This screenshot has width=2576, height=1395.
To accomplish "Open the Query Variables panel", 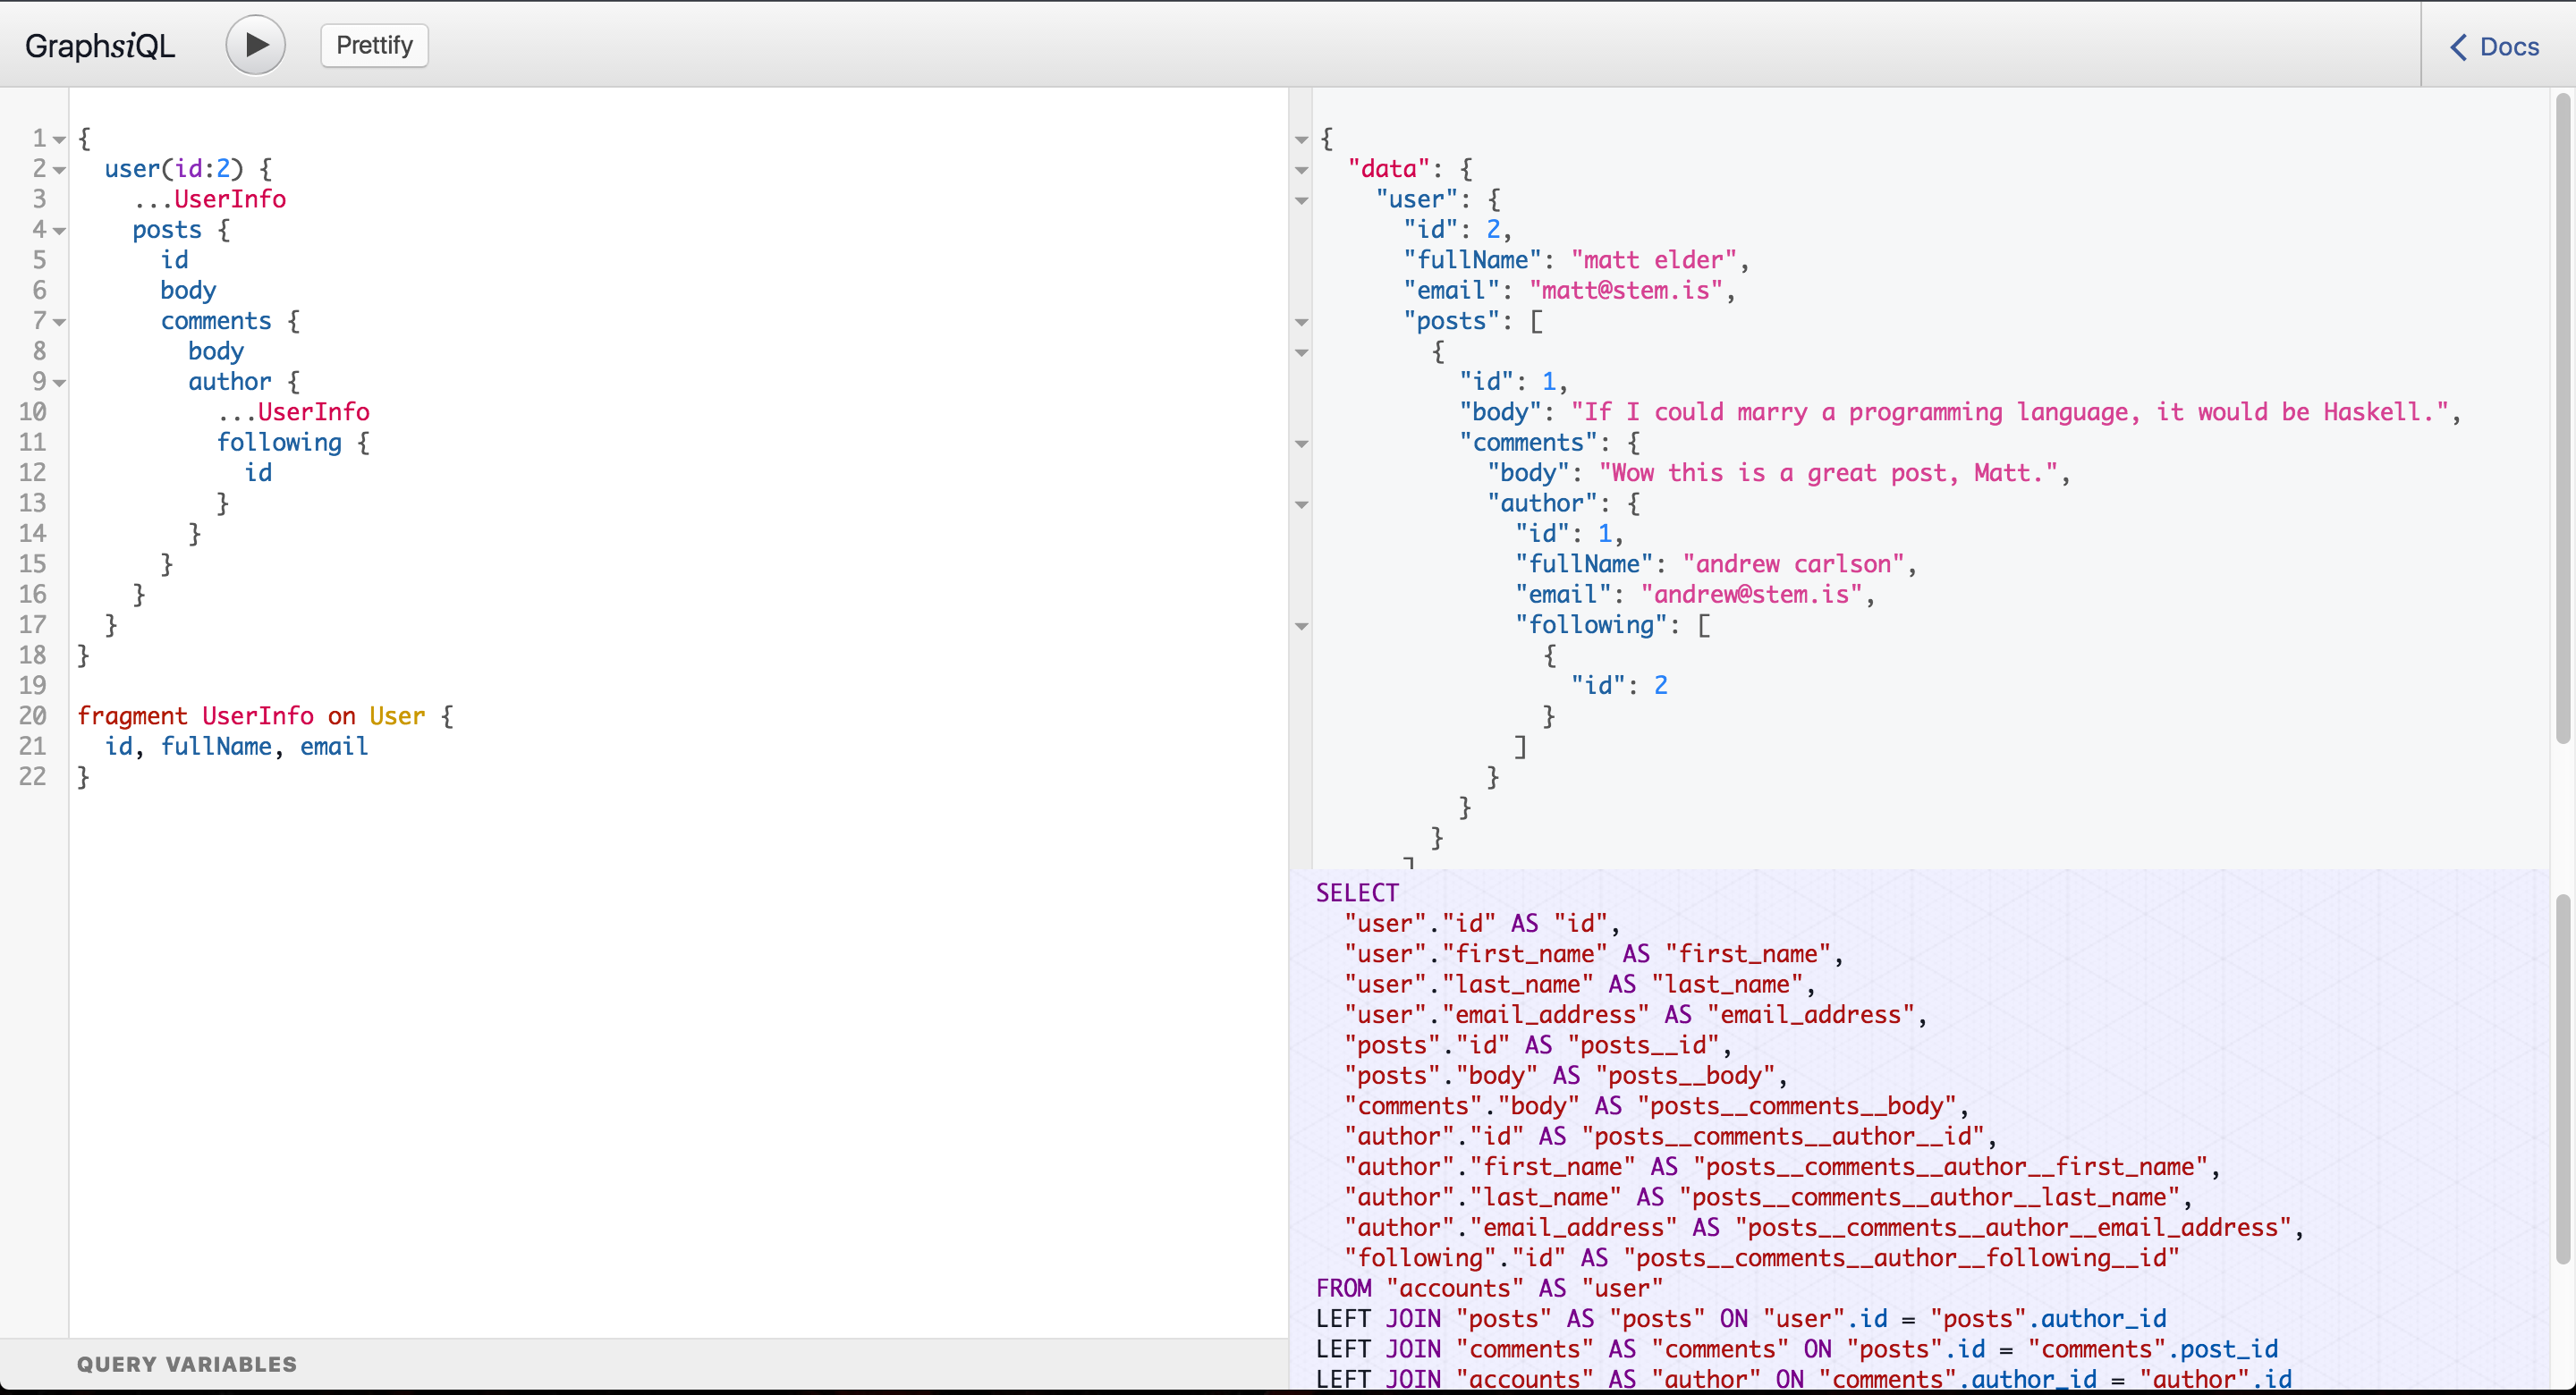I will (187, 1364).
